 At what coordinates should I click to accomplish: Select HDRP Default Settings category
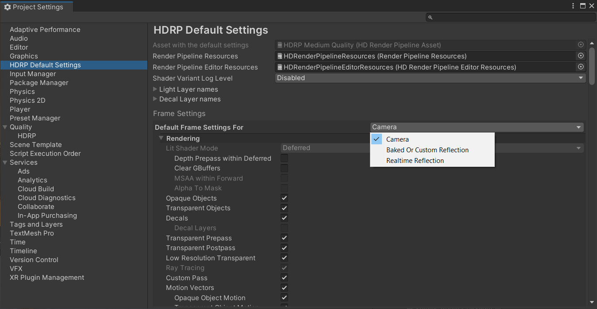click(x=73, y=65)
